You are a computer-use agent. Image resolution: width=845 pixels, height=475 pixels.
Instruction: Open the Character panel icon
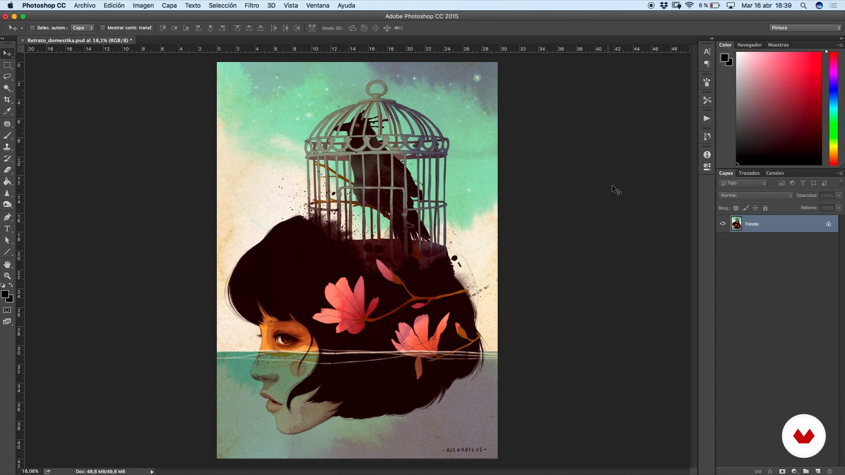707,51
